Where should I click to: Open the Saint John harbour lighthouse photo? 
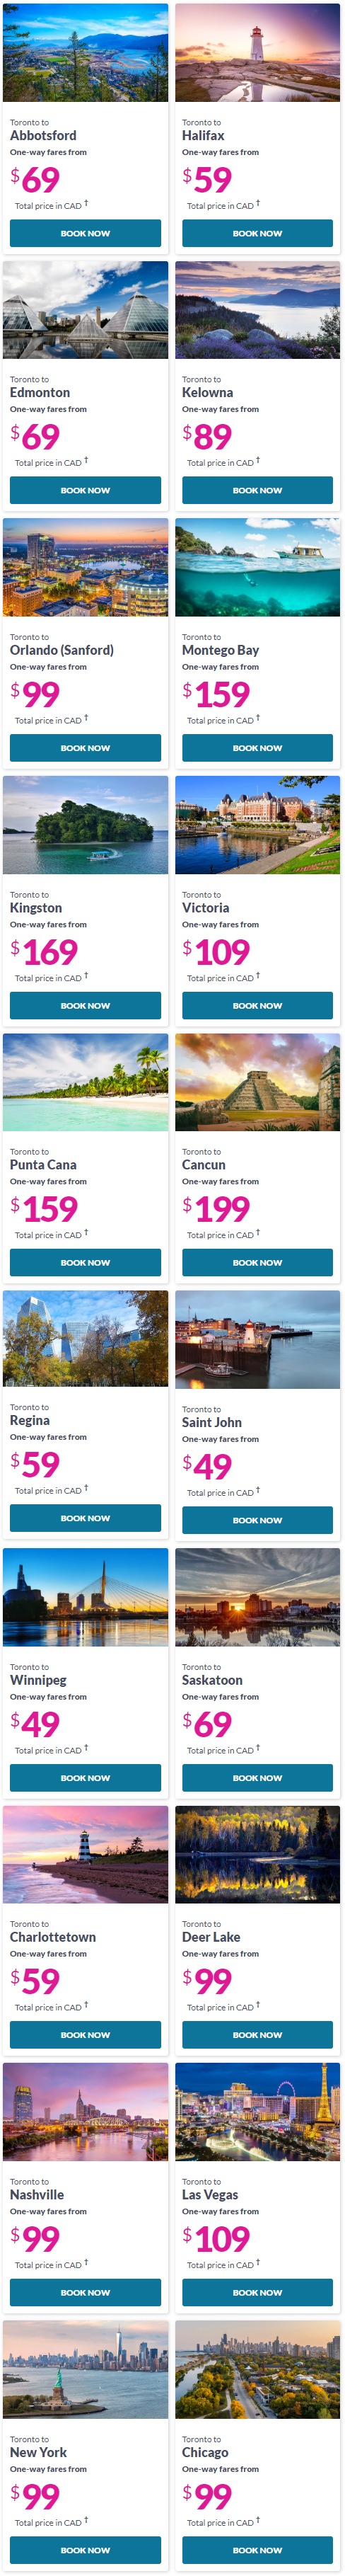point(257,1340)
